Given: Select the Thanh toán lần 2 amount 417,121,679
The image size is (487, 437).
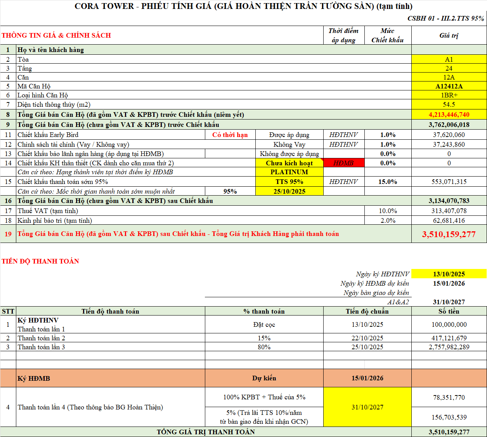Looking at the screenshot, I should click(x=449, y=338).
